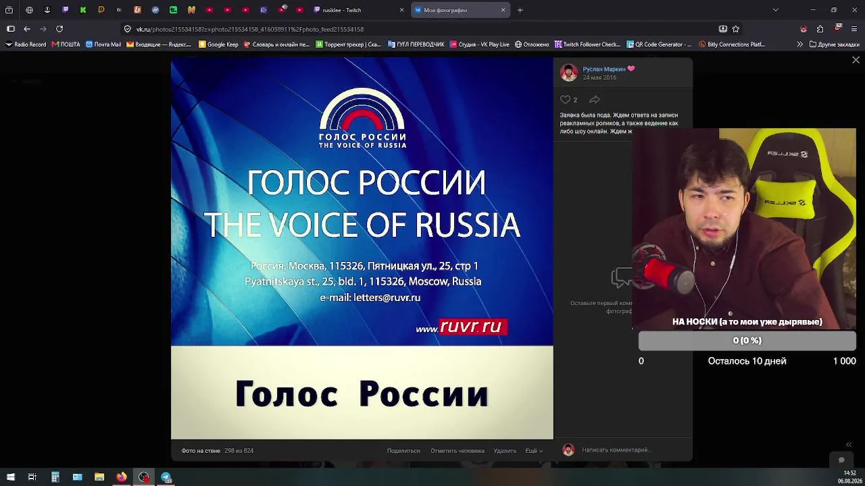865x486 pixels.
Task: Switch to the pinned YouTube tab playing audio
Action: [282, 10]
